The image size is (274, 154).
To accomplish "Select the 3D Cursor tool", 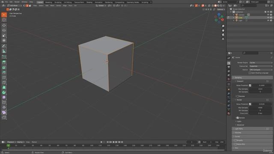I will (x=4, y=20).
